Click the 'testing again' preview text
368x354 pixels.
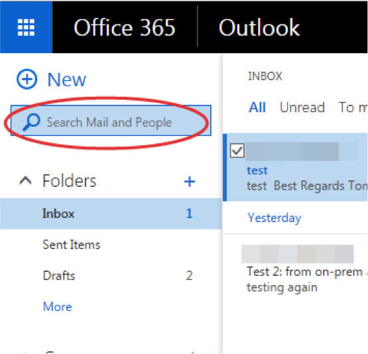tap(282, 288)
